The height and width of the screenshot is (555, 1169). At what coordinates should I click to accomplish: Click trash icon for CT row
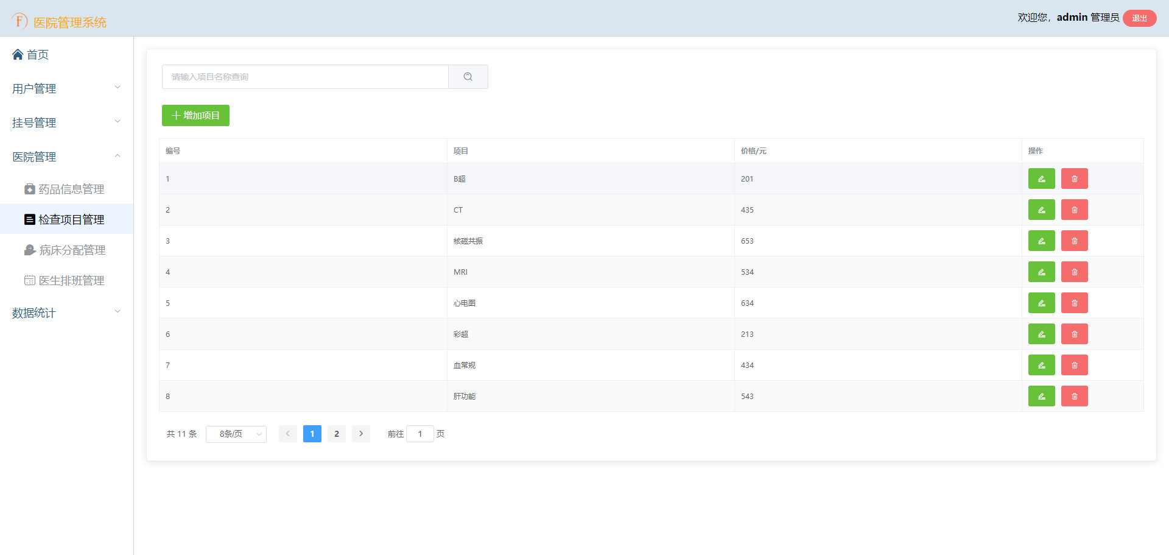point(1074,210)
